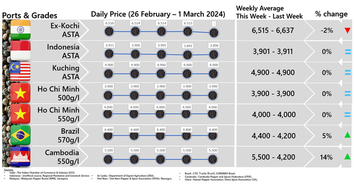Click the red down arrow for Ex-Kochi

347,31
